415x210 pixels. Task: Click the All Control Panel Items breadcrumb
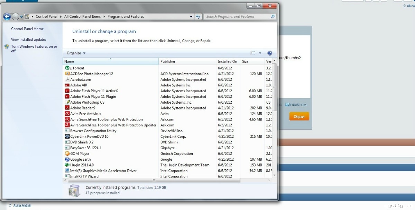coord(82,17)
